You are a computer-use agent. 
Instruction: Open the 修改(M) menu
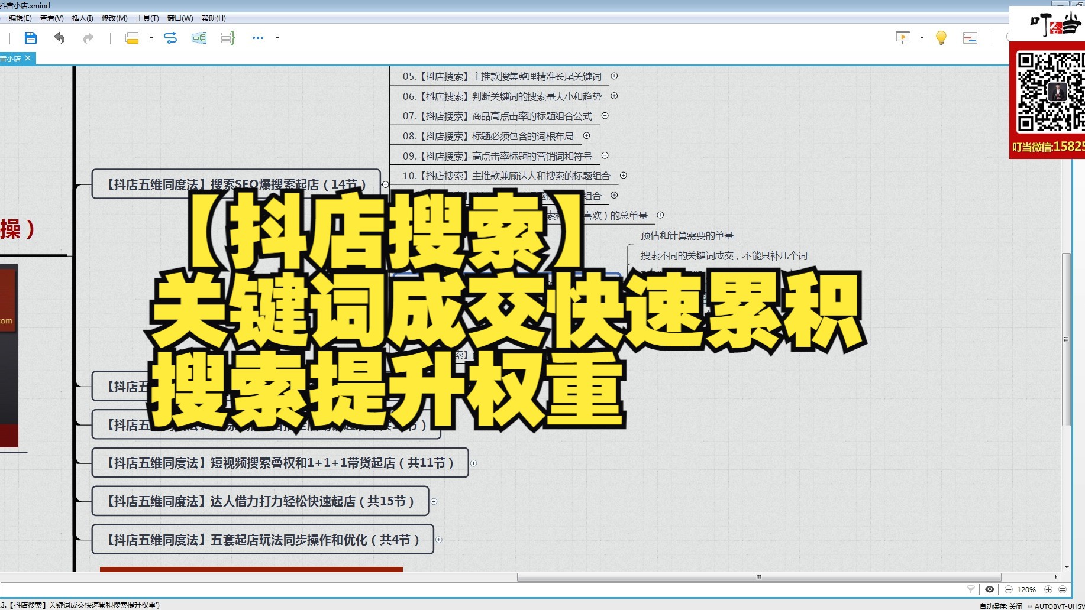click(x=115, y=18)
